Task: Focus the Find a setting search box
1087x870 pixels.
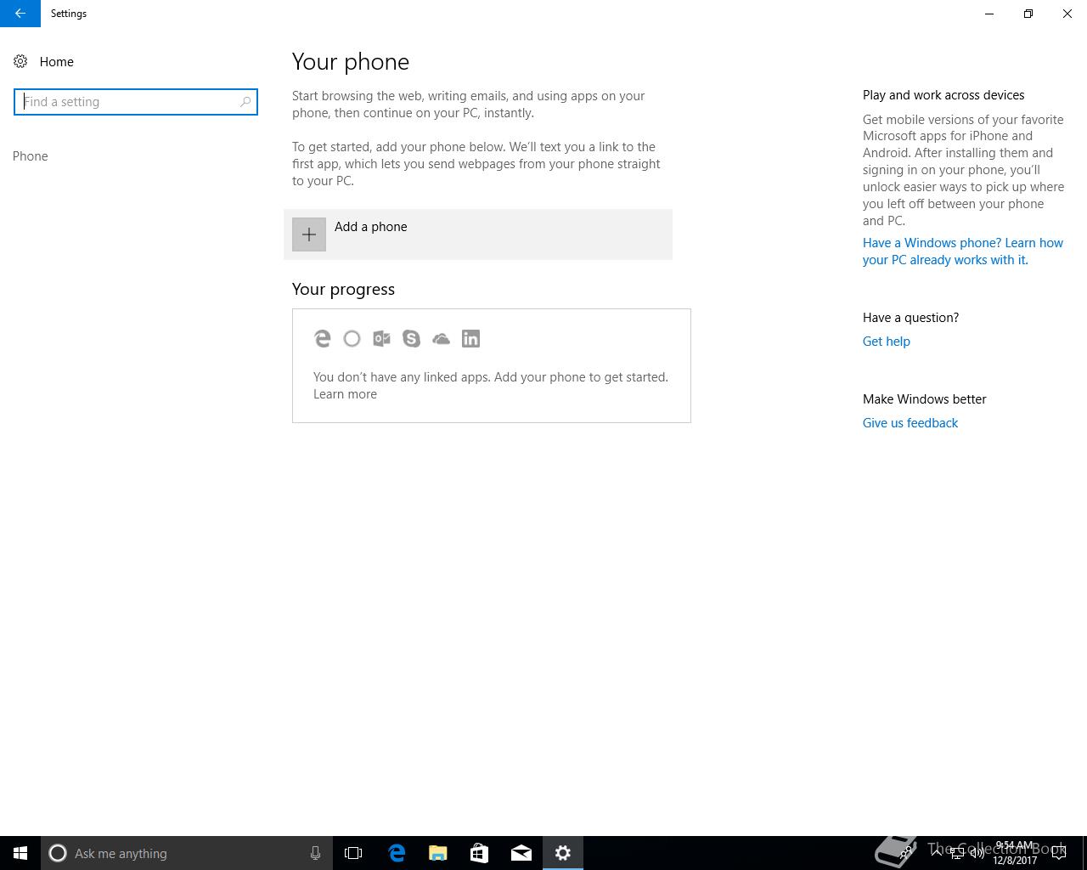Action: [x=136, y=102]
